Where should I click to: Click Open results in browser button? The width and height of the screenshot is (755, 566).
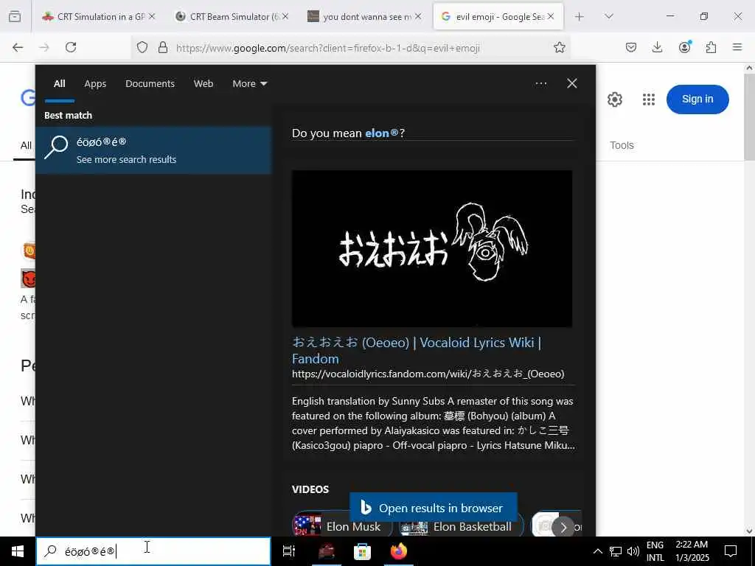434,508
